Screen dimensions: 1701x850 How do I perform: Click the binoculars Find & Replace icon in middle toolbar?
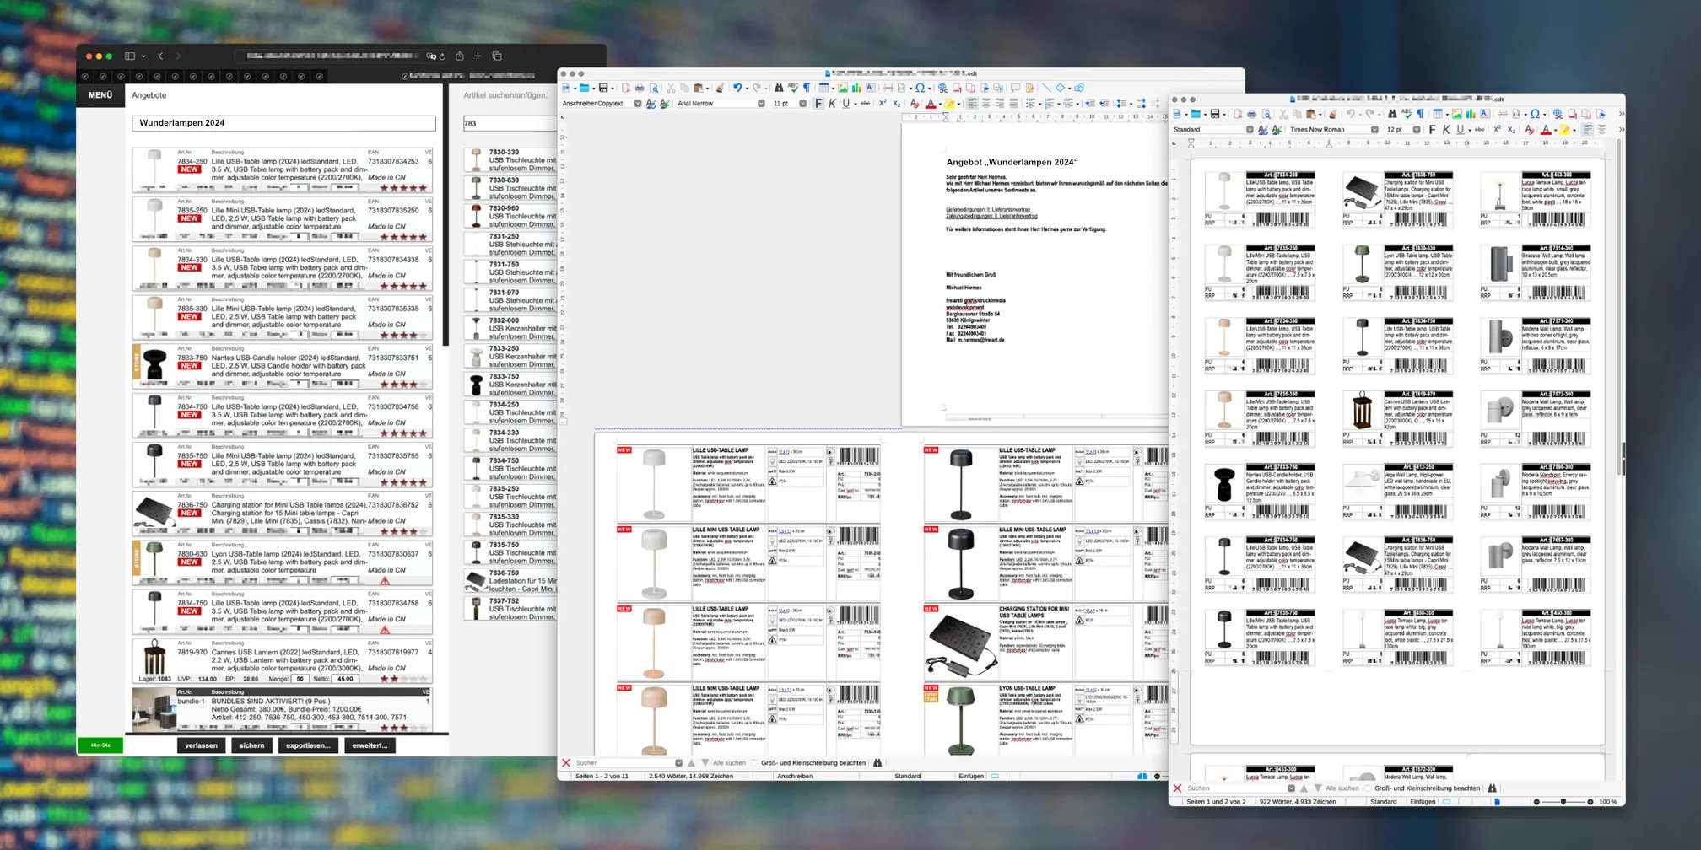coord(778,88)
